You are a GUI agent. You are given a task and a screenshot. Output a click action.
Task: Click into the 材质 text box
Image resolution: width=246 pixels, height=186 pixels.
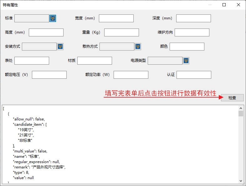coord(95,61)
